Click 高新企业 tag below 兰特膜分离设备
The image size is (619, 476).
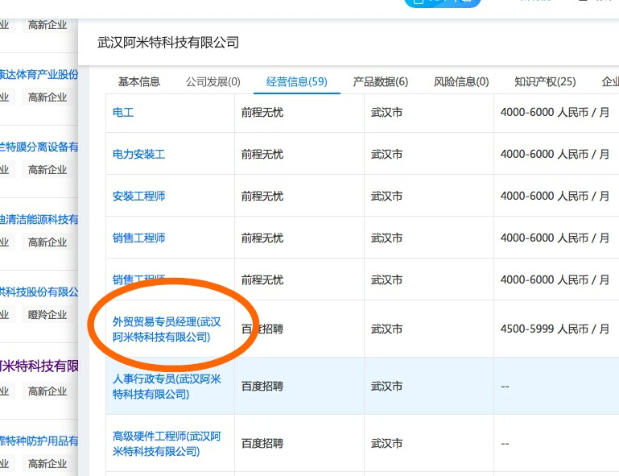pos(47,170)
